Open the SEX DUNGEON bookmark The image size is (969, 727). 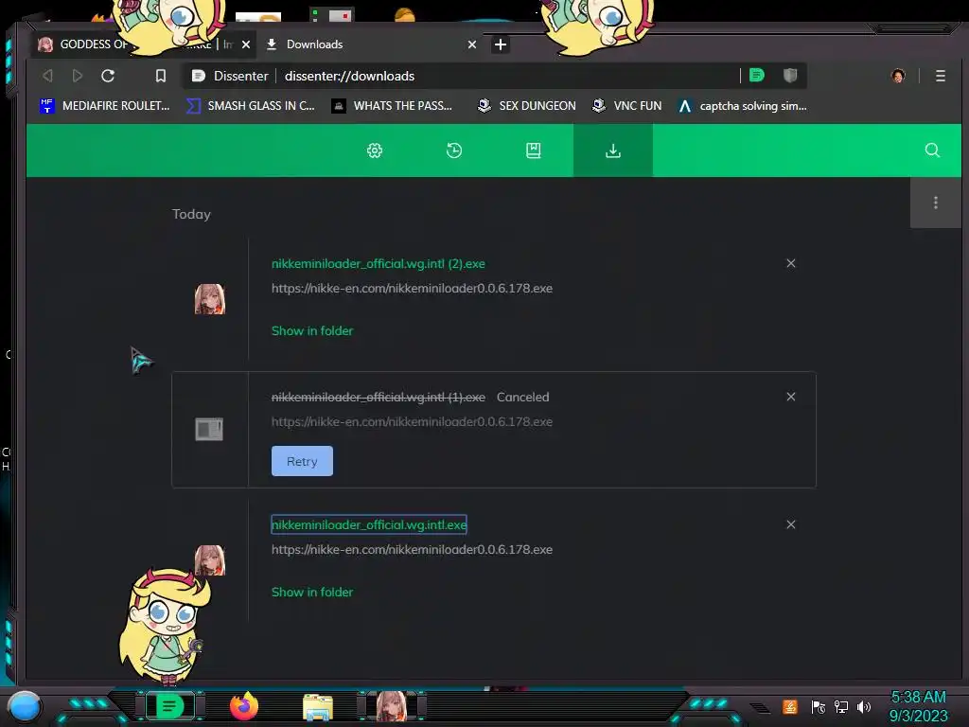pos(526,106)
